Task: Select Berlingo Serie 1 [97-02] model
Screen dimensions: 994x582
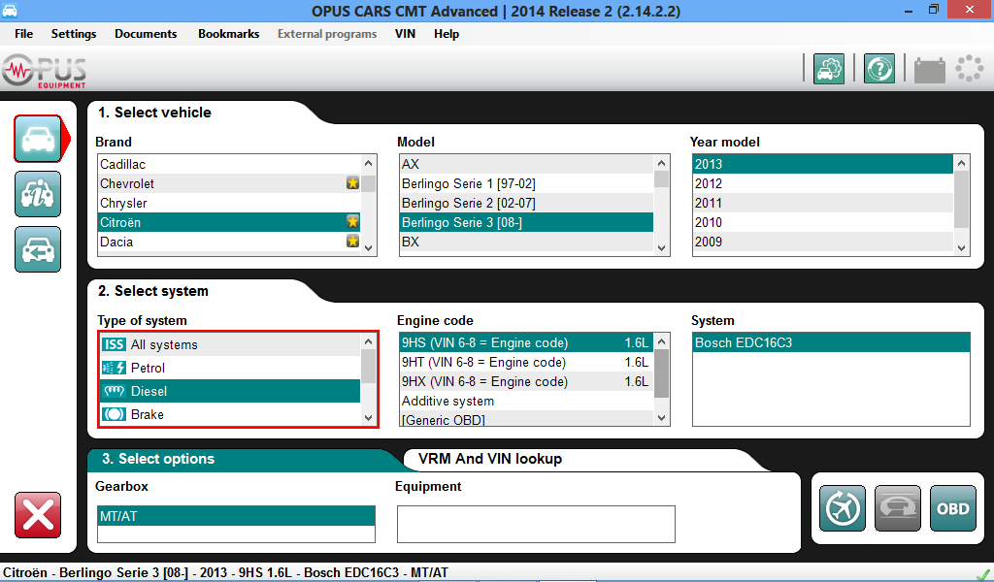Action: click(x=526, y=183)
